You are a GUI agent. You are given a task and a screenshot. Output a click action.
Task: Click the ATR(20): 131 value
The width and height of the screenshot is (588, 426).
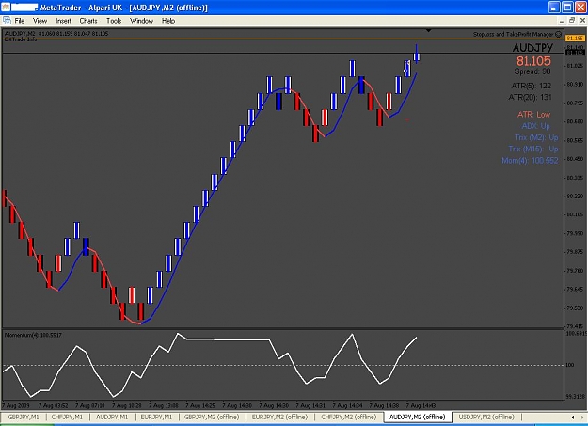click(x=530, y=98)
